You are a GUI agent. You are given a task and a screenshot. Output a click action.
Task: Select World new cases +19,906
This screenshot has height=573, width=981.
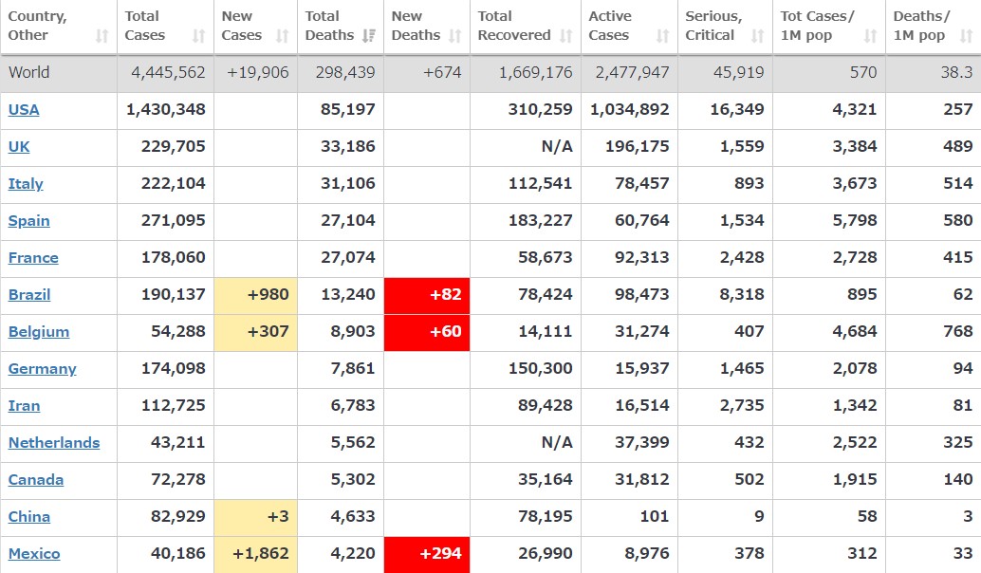[258, 72]
